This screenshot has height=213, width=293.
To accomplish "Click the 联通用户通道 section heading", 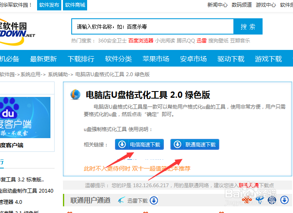I will [90, 201].
